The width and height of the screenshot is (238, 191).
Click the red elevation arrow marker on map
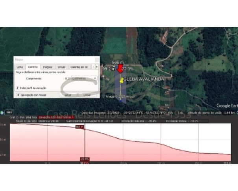click(120, 69)
